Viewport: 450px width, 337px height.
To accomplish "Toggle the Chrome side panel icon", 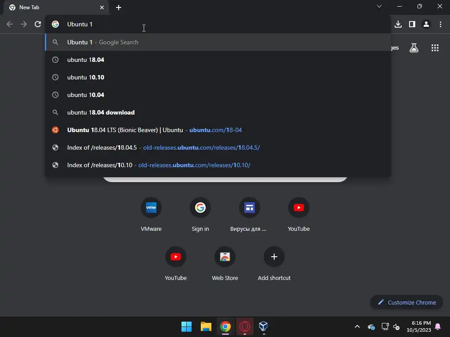I will (412, 25).
